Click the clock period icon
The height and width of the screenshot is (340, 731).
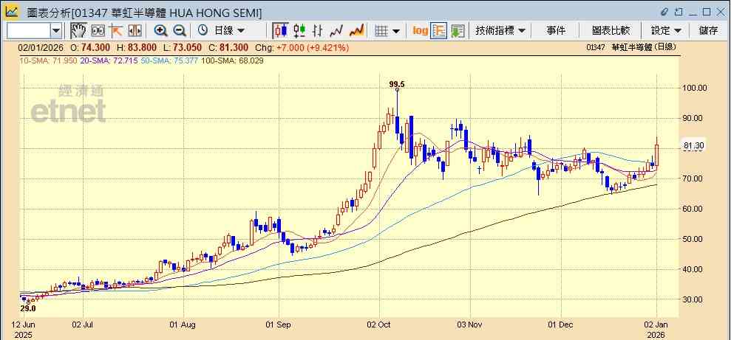(203, 31)
